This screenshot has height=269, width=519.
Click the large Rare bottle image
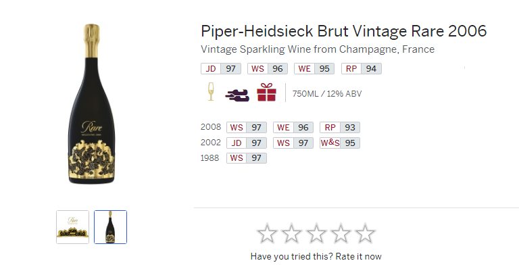(92, 104)
